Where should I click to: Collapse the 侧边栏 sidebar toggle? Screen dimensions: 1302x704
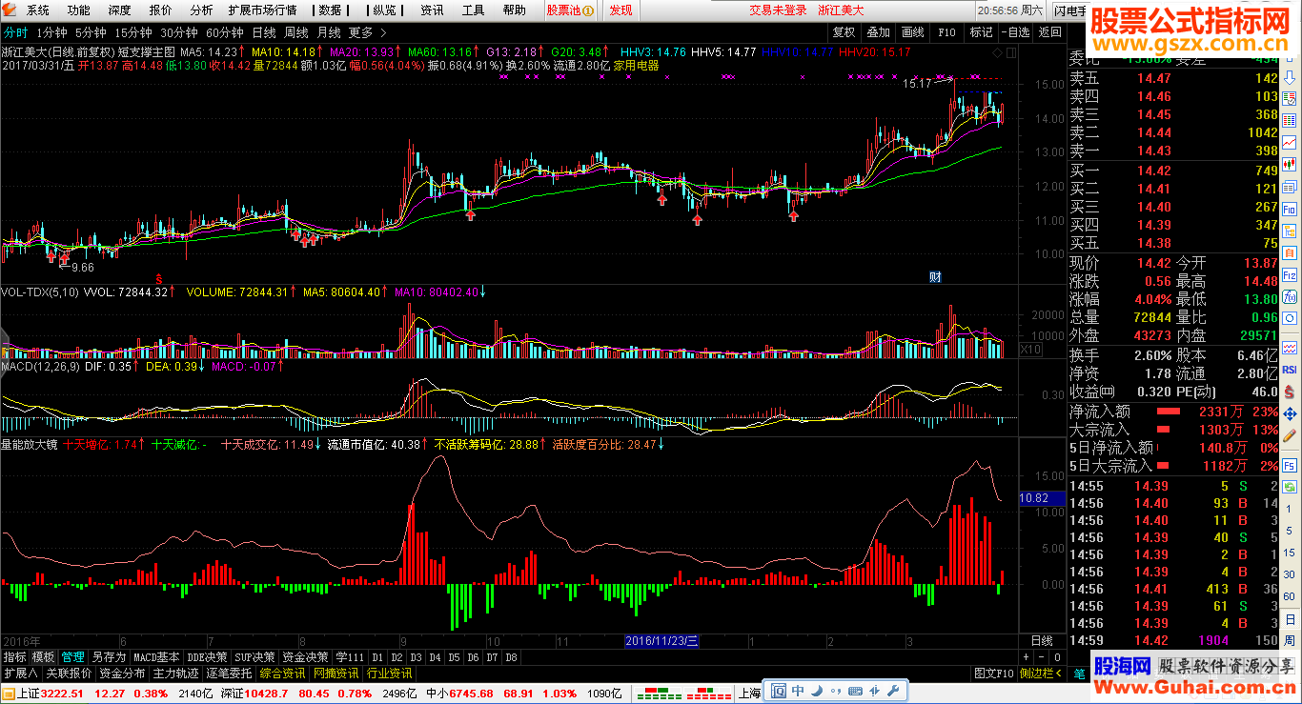click(1042, 674)
